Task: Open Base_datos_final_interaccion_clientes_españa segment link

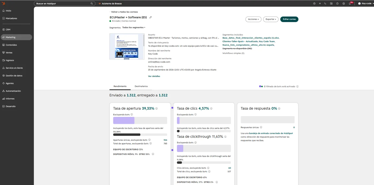Action: point(251,38)
